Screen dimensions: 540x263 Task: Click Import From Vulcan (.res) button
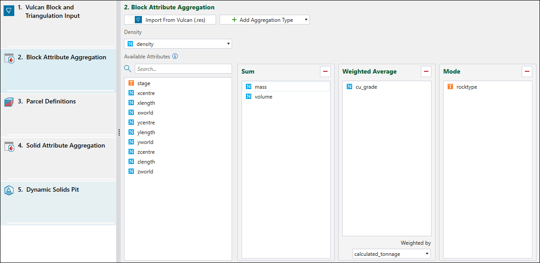(x=170, y=20)
